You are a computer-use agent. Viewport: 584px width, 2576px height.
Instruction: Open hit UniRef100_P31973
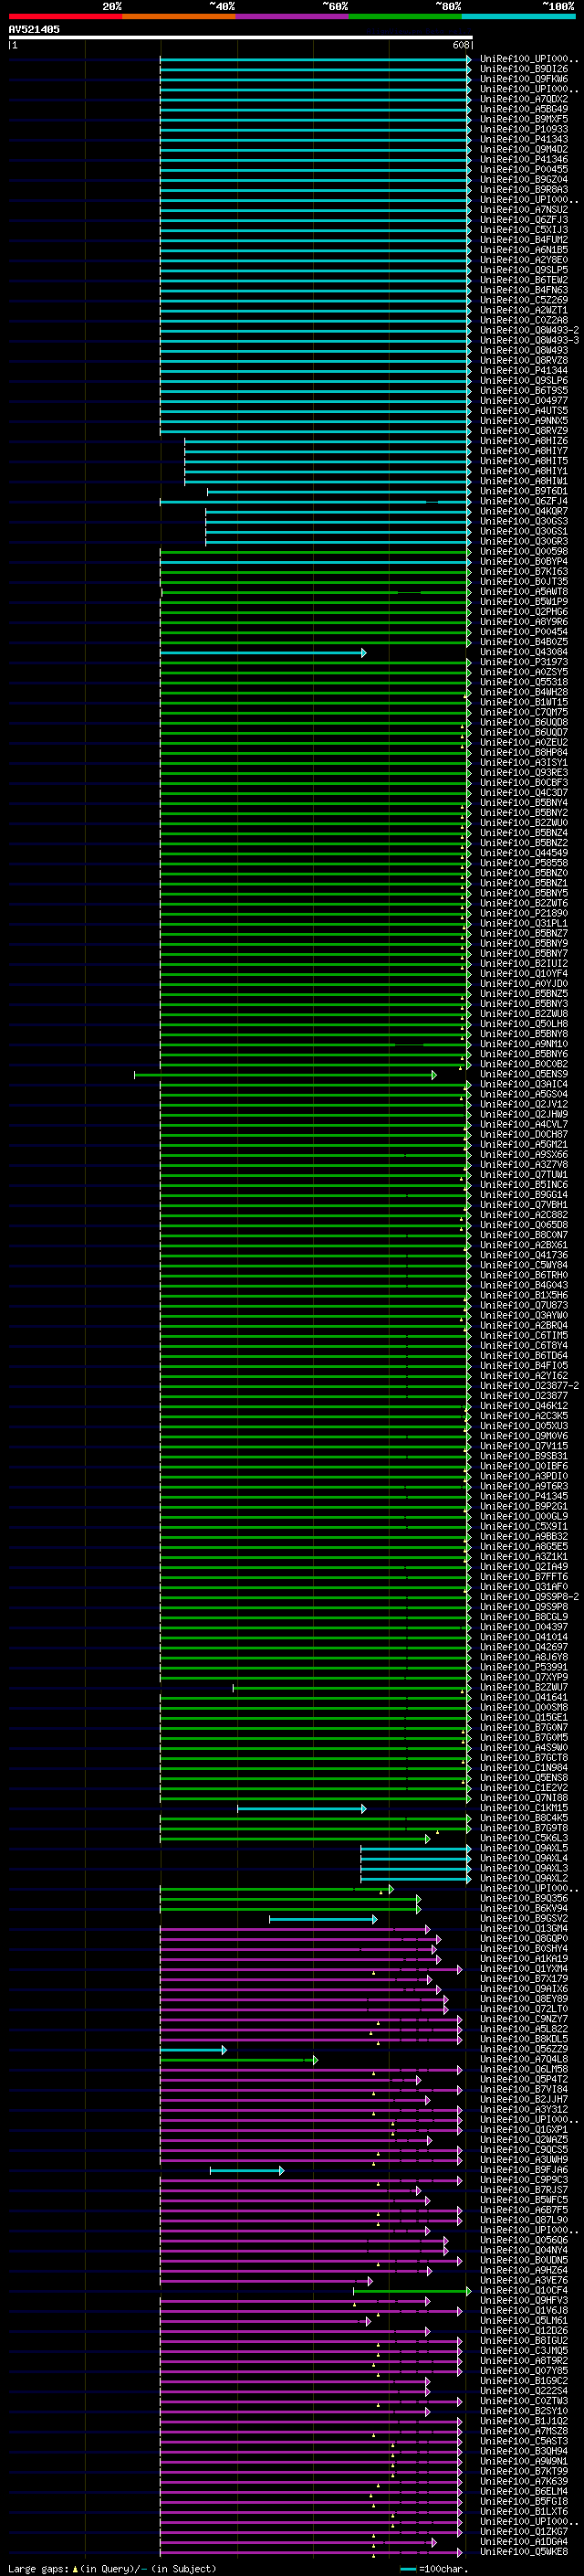click(x=524, y=662)
